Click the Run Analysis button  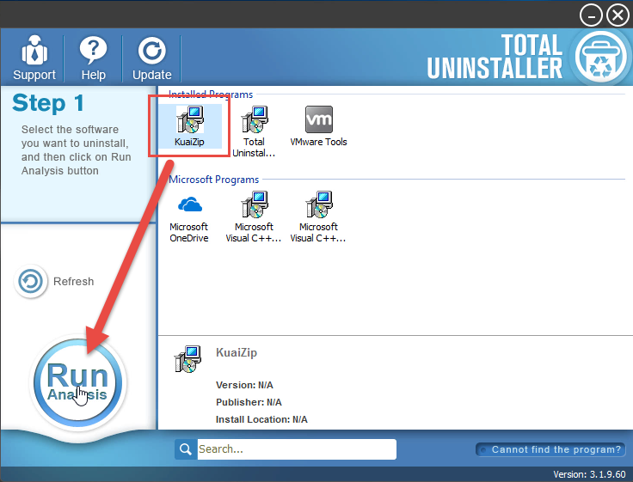(78, 382)
